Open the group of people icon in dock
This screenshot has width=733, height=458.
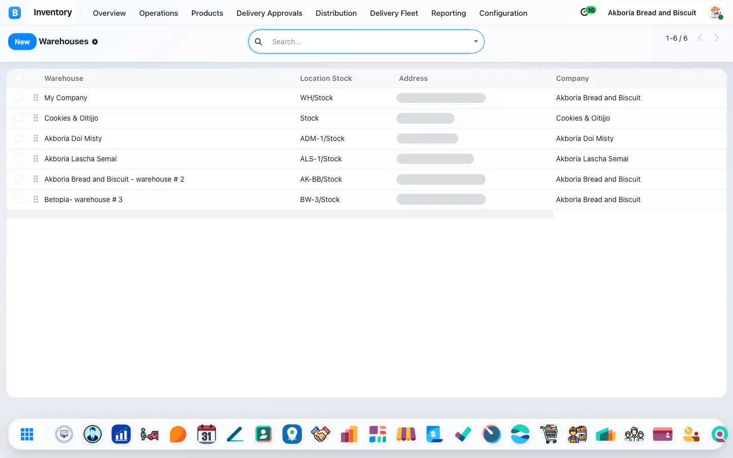coord(634,434)
